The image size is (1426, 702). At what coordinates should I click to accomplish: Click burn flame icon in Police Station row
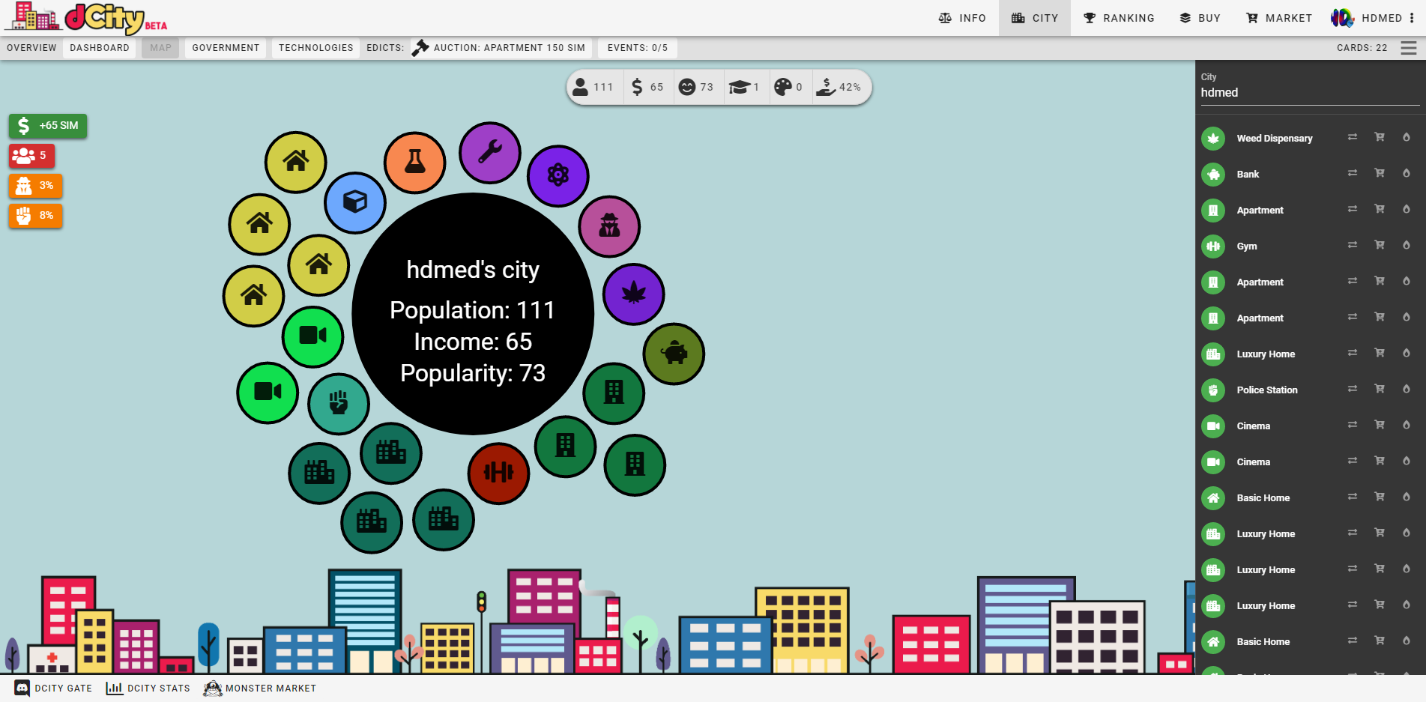(x=1407, y=389)
